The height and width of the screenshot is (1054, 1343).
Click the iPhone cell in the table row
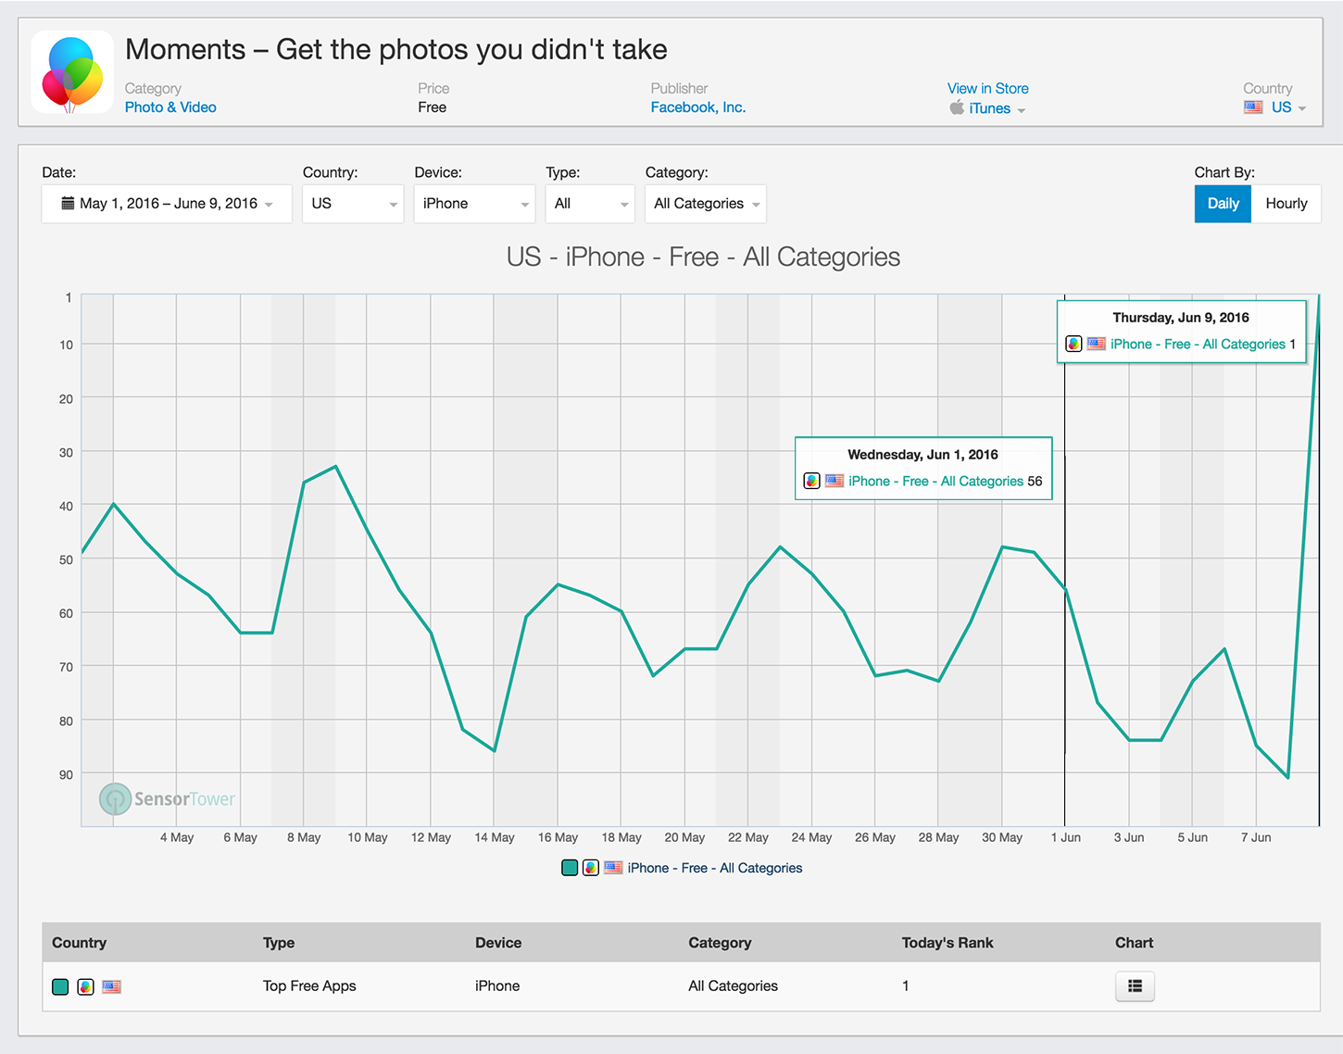coord(497,986)
